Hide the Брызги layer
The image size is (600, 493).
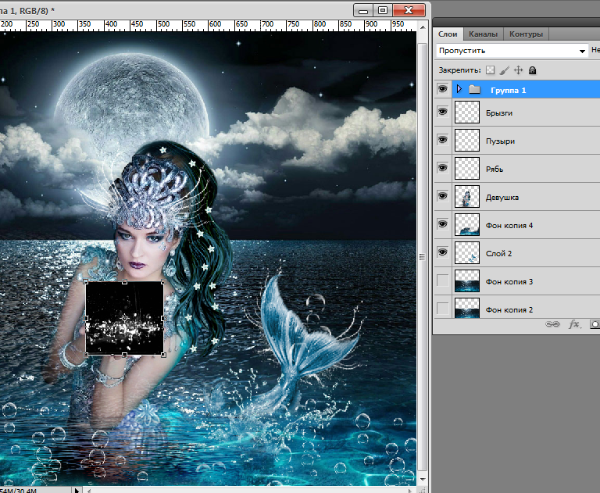tap(443, 113)
